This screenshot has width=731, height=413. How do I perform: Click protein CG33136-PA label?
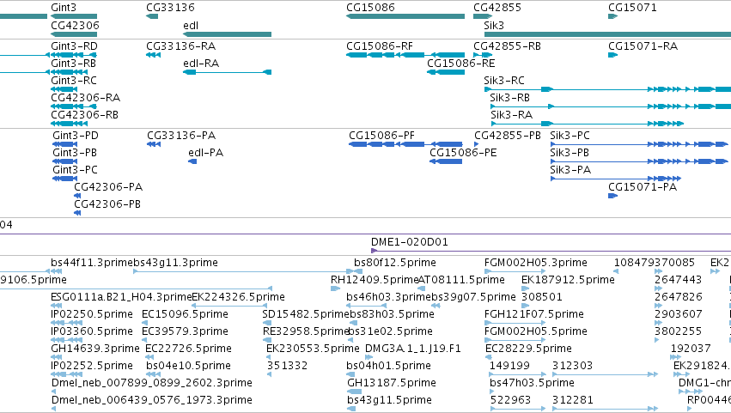coord(181,136)
